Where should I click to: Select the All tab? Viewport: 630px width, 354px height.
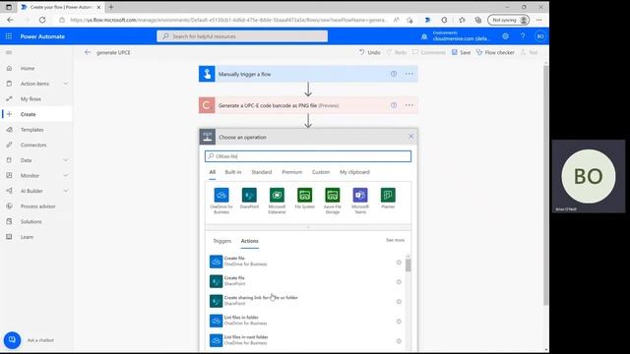coord(213,172)
